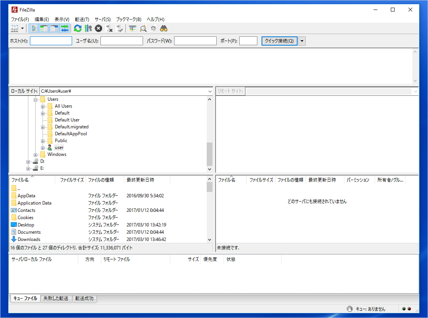Click the Cookies folder icon
428x318 pixels.
point(14,217)
